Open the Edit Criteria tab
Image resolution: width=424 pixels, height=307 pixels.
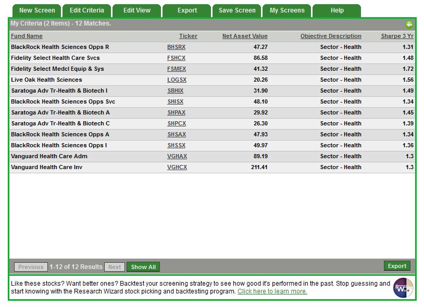click(87, 10)
